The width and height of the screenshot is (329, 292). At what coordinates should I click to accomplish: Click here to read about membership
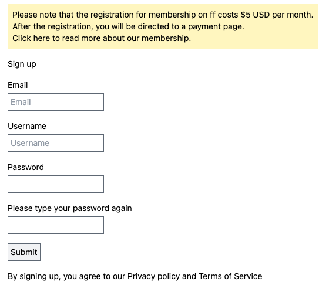pyautogui.click(x=102, y=38)
